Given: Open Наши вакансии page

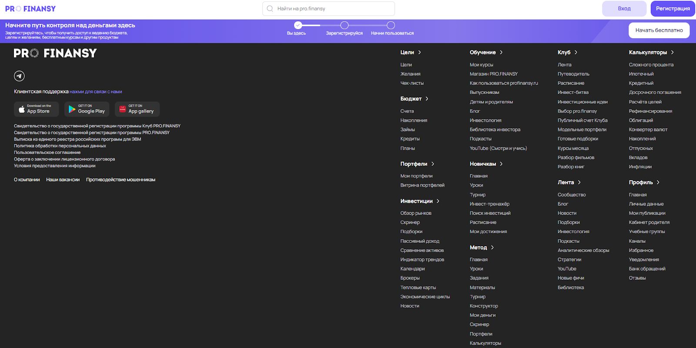Looking at the screenshot, I should pos(63,180).
